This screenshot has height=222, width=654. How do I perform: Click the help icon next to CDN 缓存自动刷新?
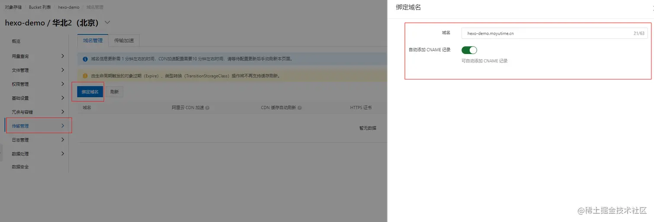[x=299, y=108]
